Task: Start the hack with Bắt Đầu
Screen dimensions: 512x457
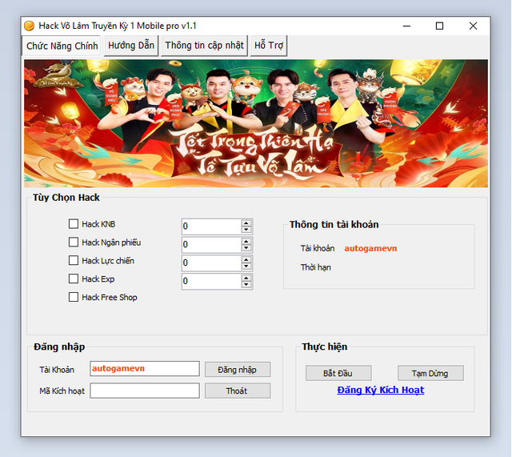Action: pyautogui.click(x=338, y=373)
